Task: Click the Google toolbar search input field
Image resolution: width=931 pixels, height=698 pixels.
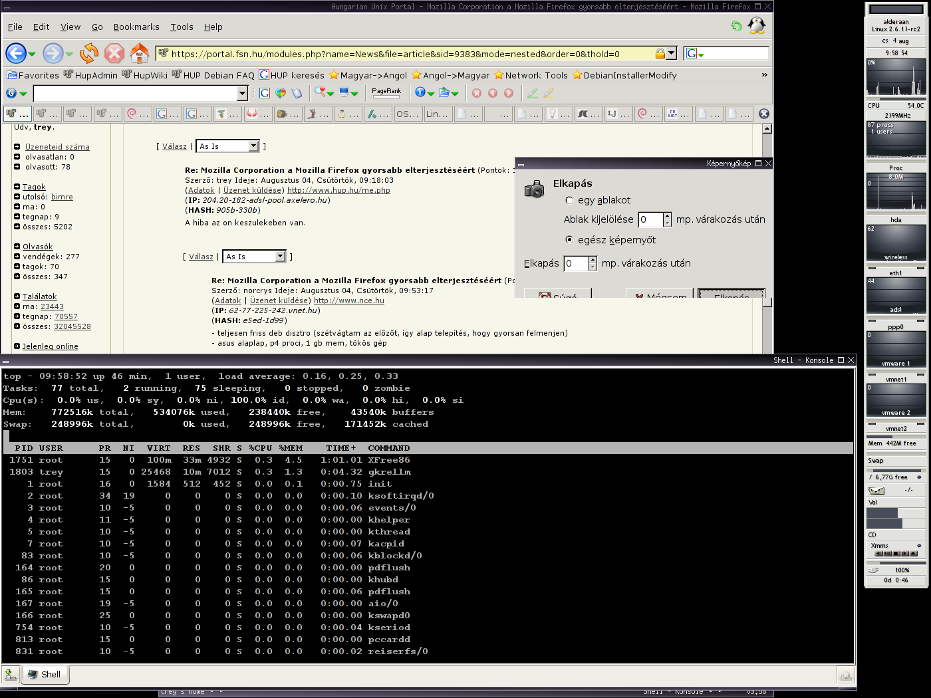Action: point(136,93)
